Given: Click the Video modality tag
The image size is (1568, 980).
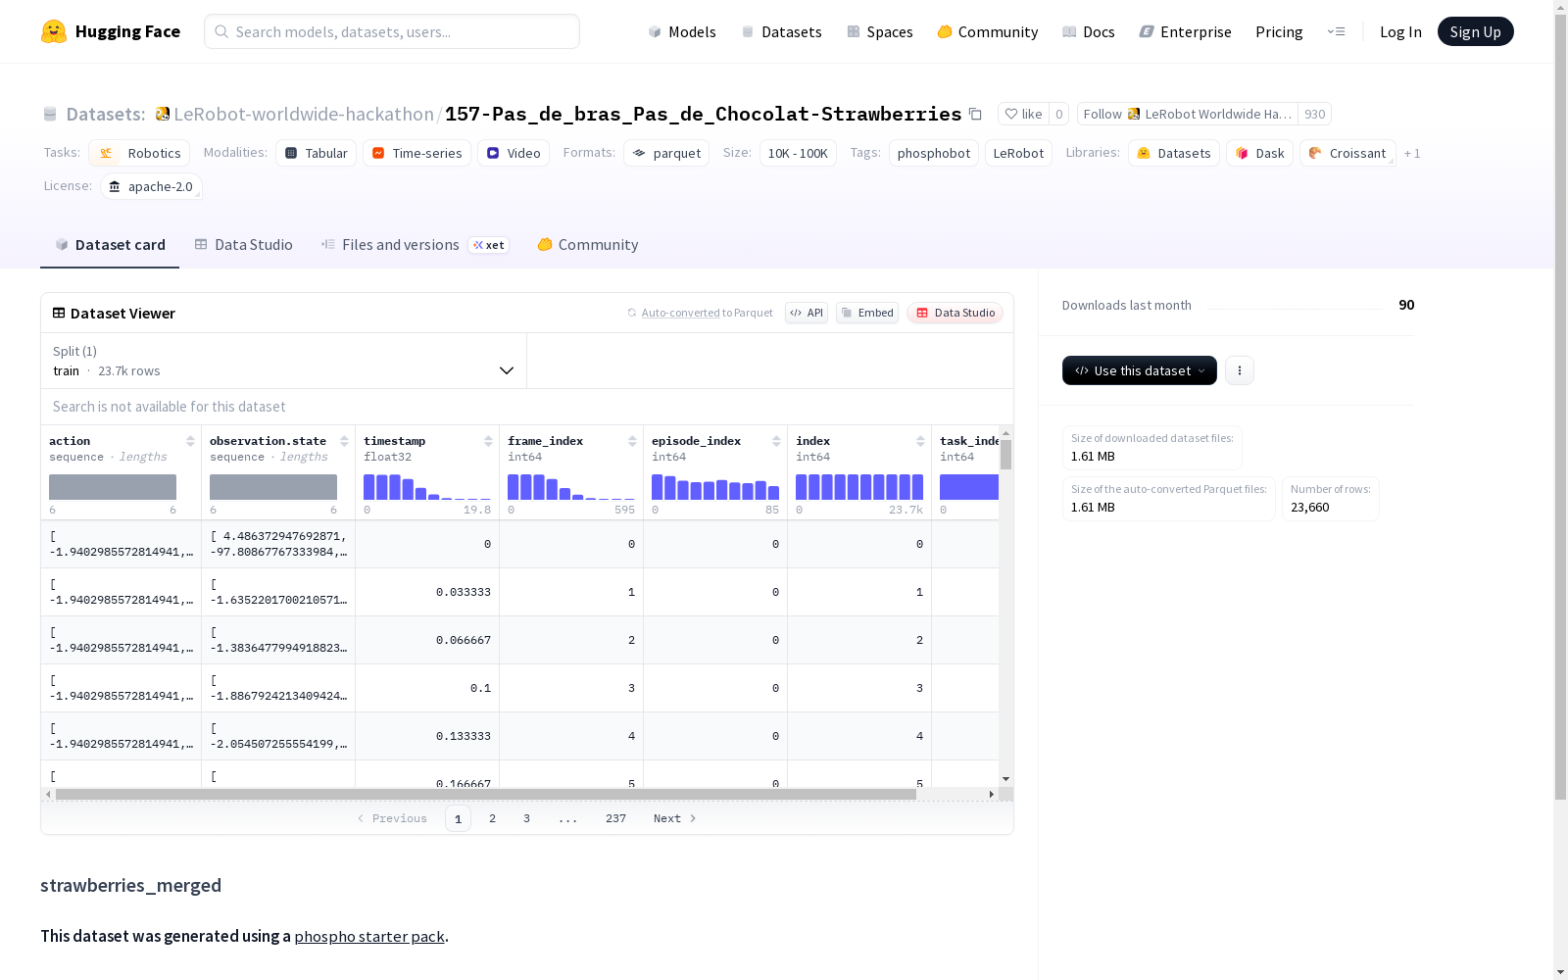Looking at the screenshot, I should [x=514, y=153].
